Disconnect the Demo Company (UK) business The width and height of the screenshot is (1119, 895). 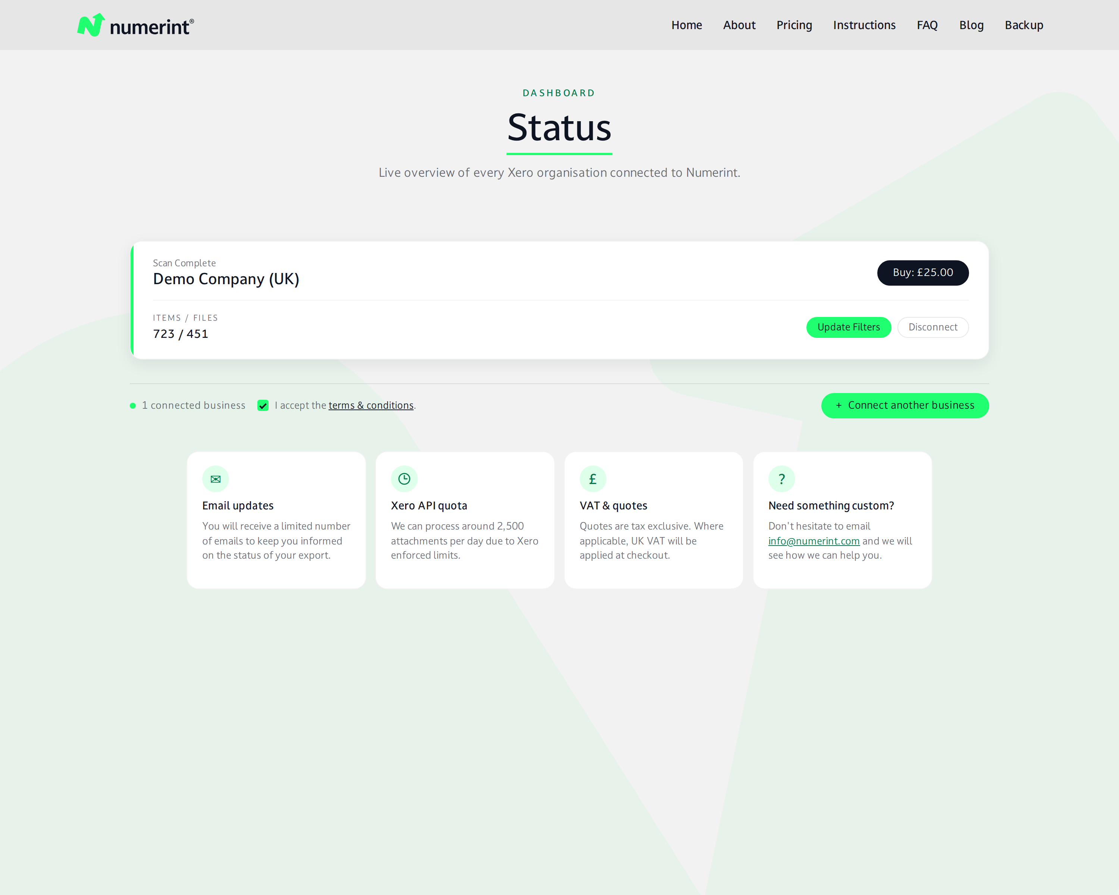932,327
